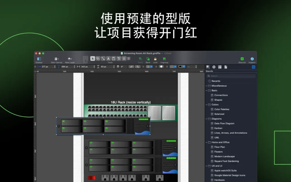Adjust the stroke thickness stepper
Viewport: 291px width, 182px height.
click(196, 67)
